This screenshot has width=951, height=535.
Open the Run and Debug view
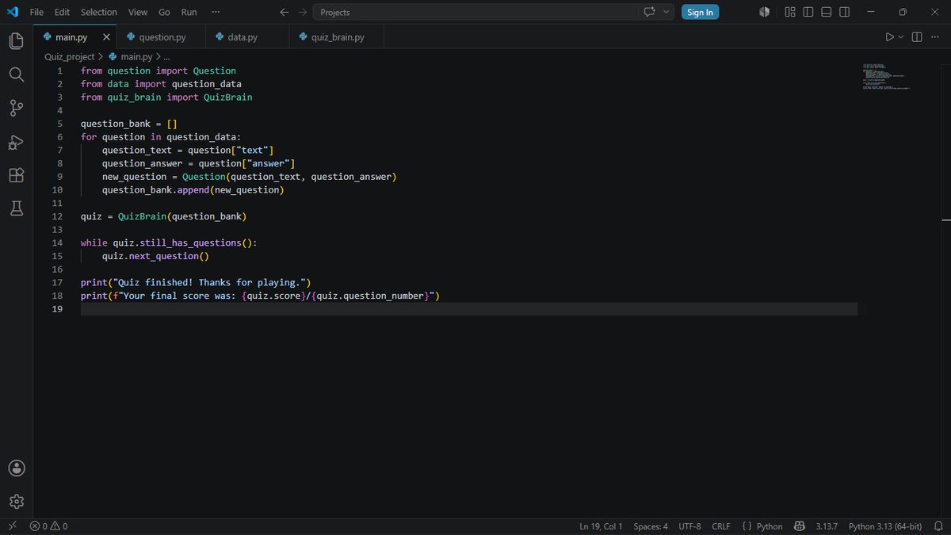16,142
